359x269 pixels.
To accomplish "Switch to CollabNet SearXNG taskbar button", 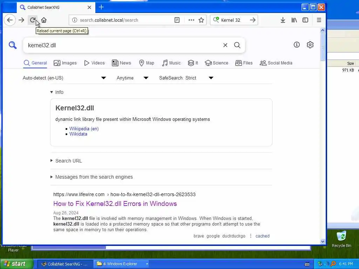I will (x=65, y=264).
